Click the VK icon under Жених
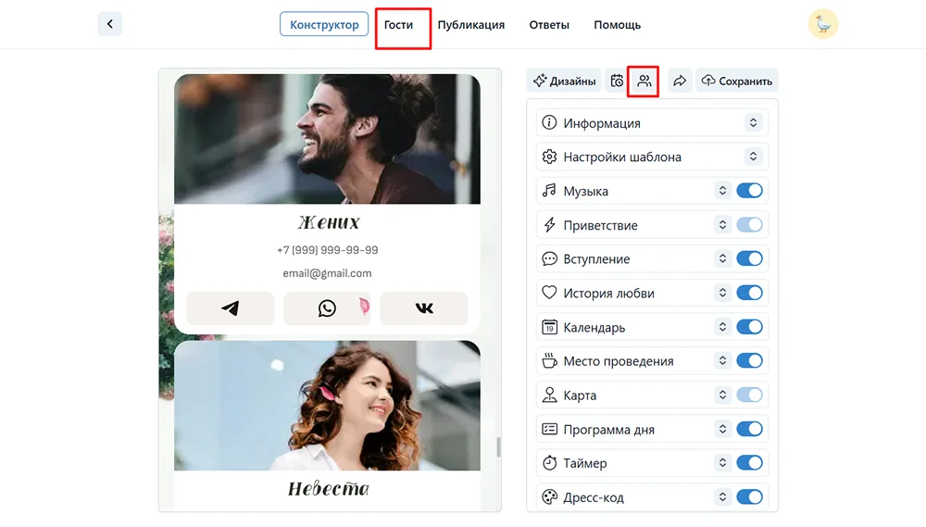 click(x=424, y=308)
